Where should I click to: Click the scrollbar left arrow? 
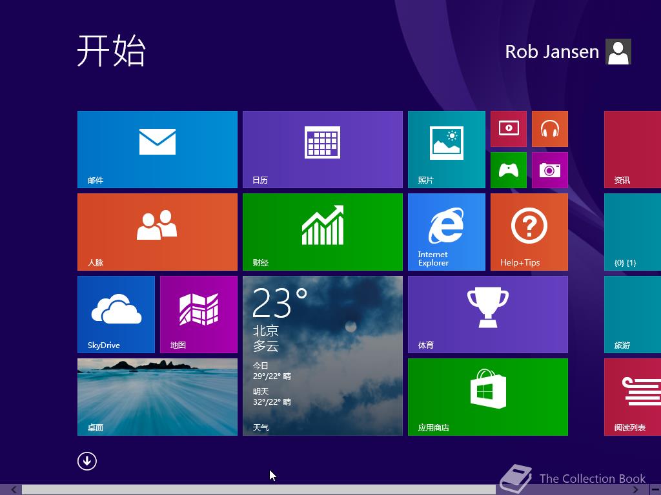pyautogui.click(x=14, y=490)
